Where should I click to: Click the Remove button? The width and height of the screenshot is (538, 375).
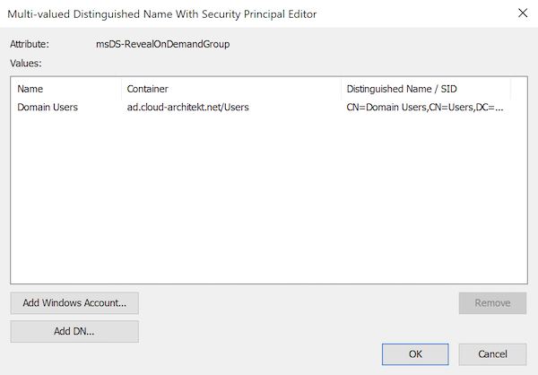click(x=492, y=303)
